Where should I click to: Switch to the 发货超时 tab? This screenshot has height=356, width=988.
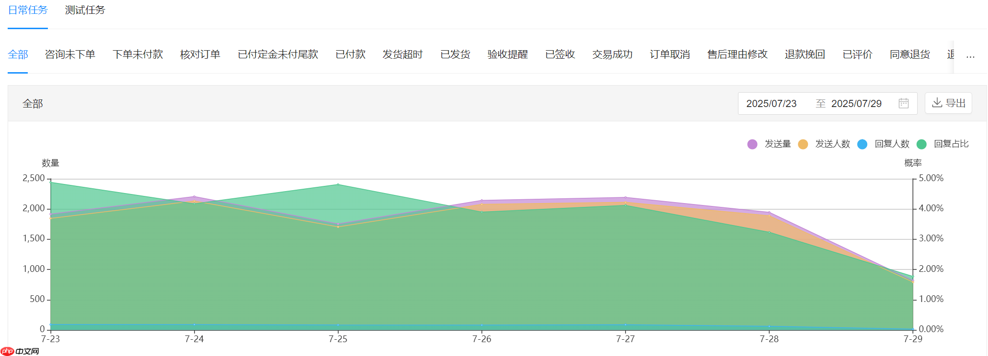[402, 54]
